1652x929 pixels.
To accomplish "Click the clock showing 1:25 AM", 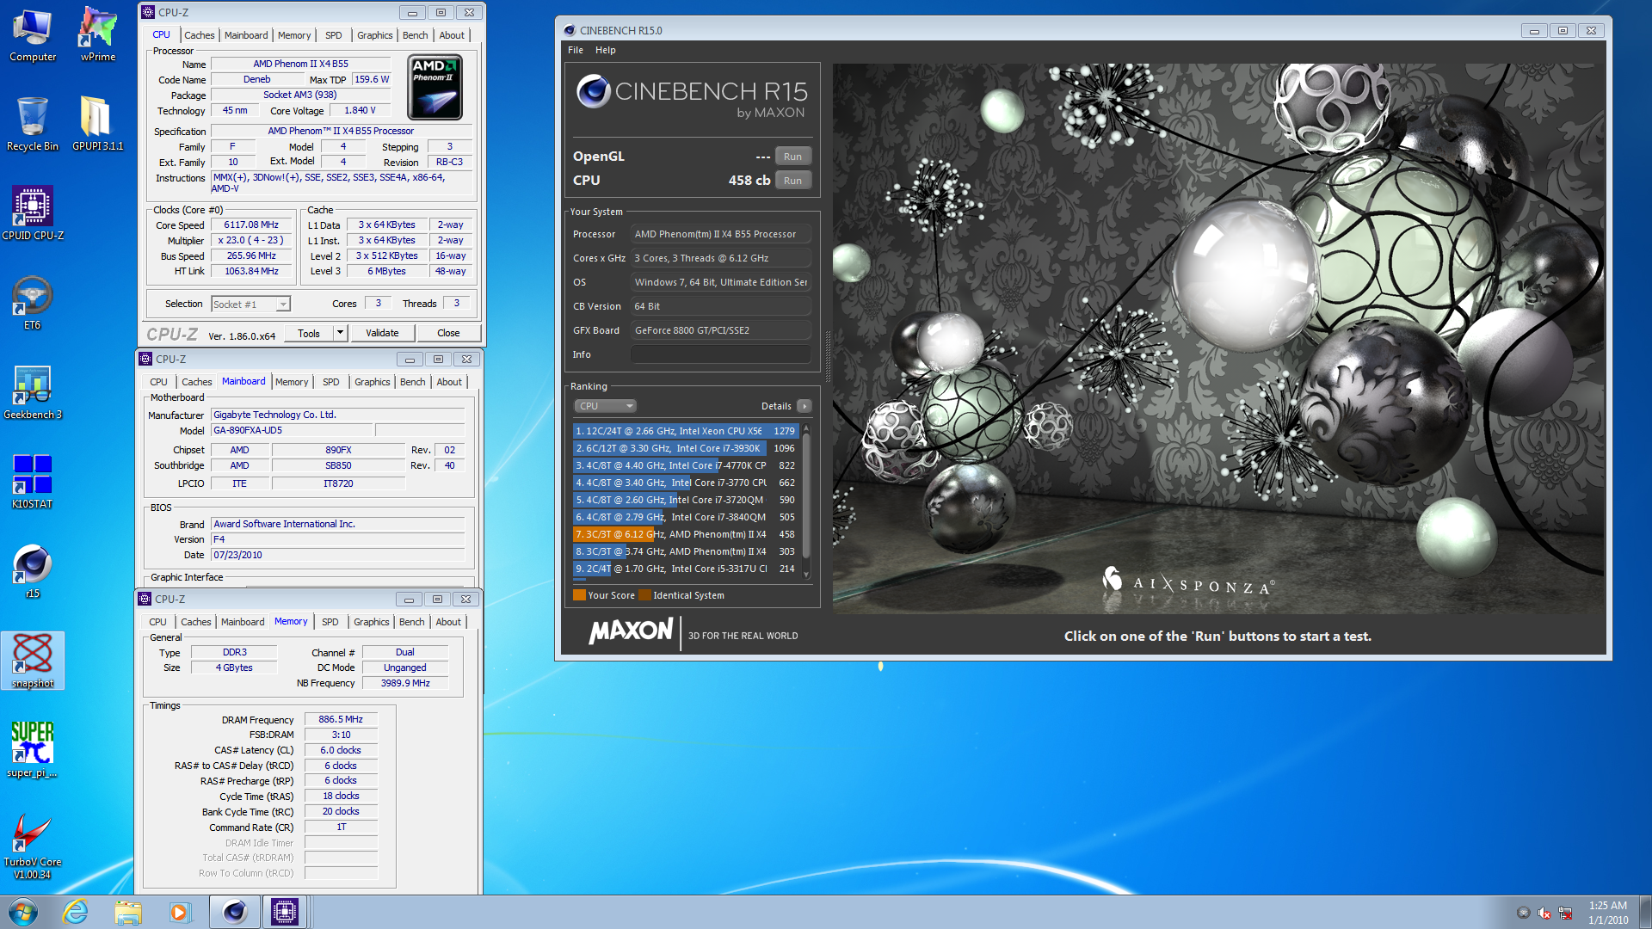I will [x=1607, y=905].
